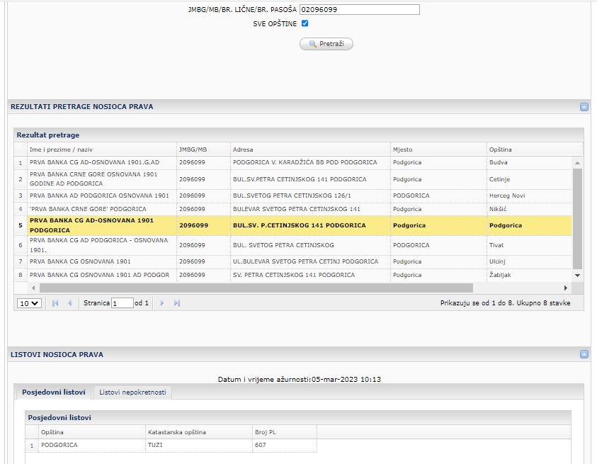Click the Stranica page number field
597x464 pixels.
click(x=123, y=303)
